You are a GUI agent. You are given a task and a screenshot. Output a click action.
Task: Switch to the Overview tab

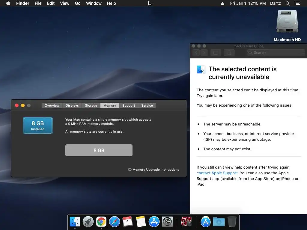coord(52,105)
